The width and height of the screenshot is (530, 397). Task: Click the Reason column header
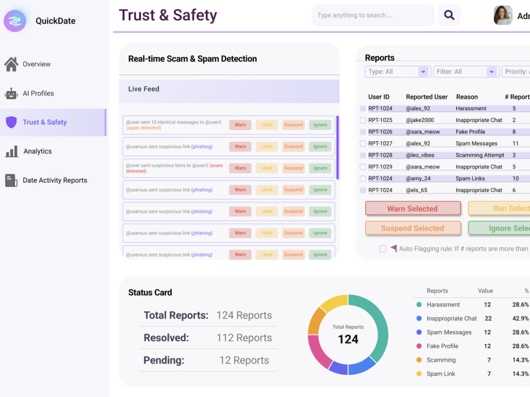pos(467,97)
